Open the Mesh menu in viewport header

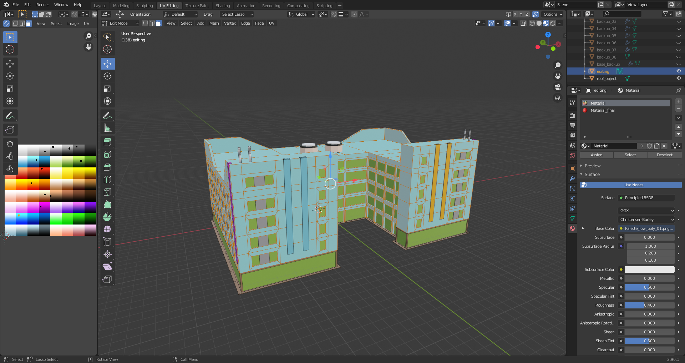coord(214,23)
